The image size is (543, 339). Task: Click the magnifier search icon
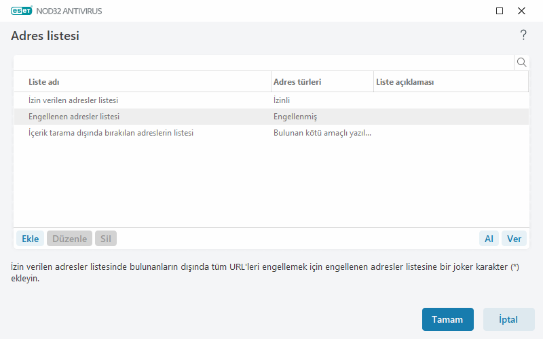[x=522, y=62]
